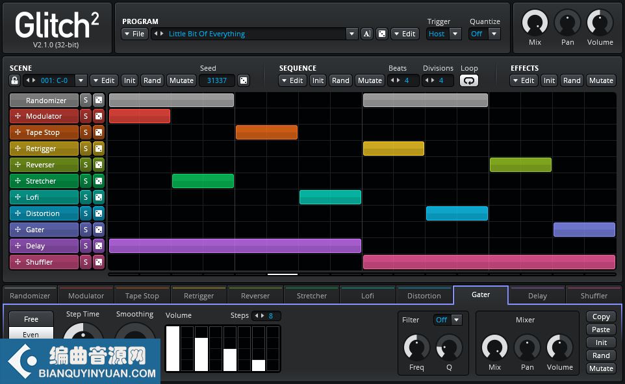Adjust the Divisions stepper arrows

point(429,80)
